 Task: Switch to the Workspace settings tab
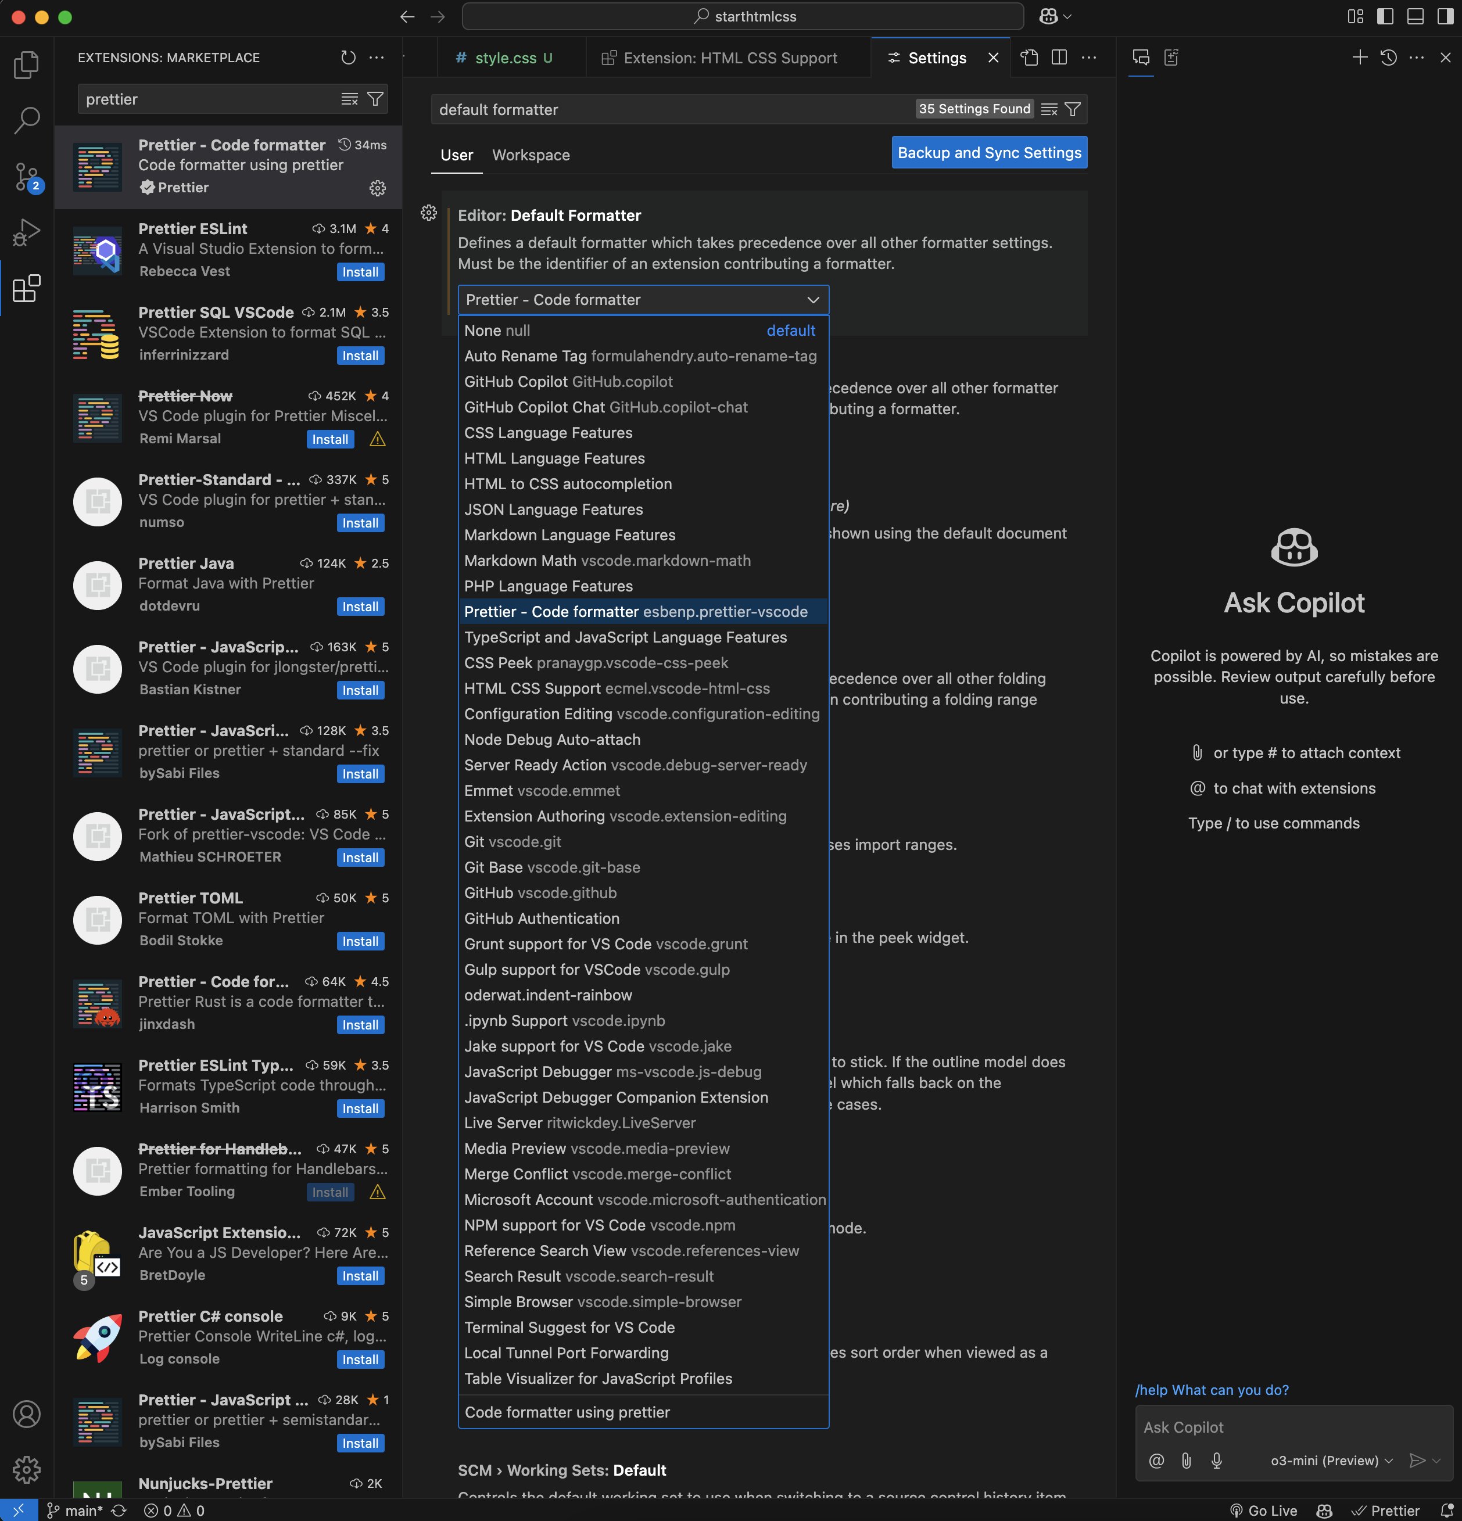point(531,155)
